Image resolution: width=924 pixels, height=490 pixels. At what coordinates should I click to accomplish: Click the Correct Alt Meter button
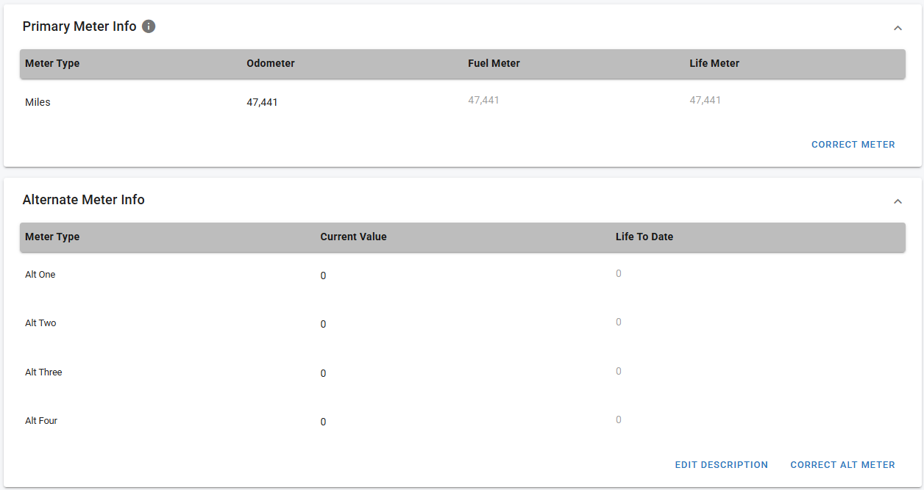click(x=842, y=464)
